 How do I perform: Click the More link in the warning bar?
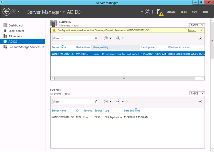[x=192, y=30]
